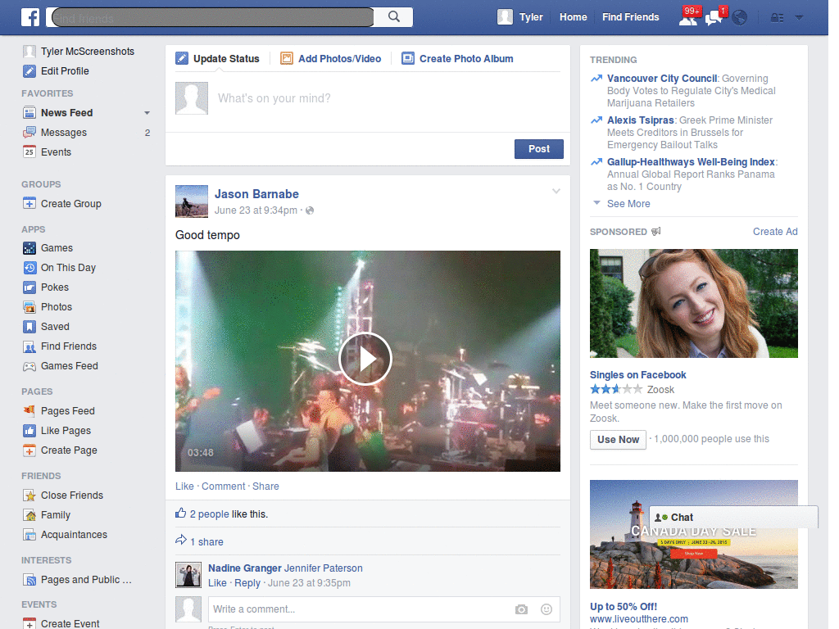This screenshot has height=629, width=839.
Task: Open the Games app icon
Action: [x=29, y=248]
